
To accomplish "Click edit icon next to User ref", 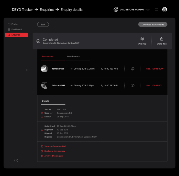I will pos(42,113).
